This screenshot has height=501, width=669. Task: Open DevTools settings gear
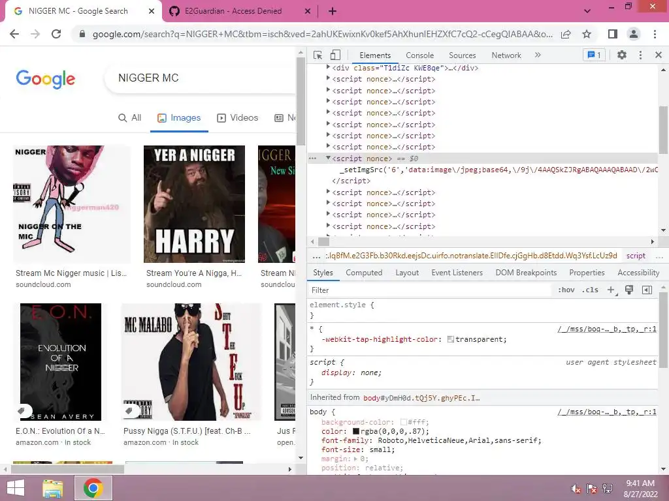622,55
